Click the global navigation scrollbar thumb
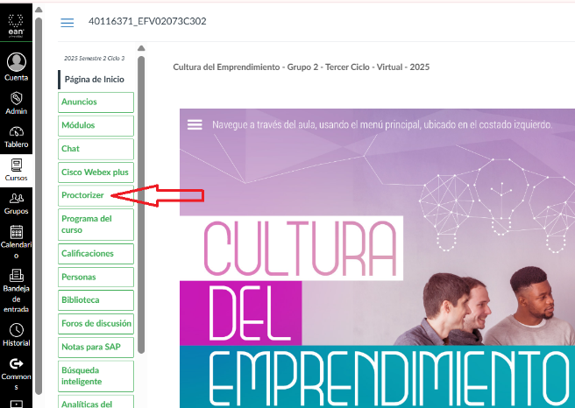 tap(39, 207)
